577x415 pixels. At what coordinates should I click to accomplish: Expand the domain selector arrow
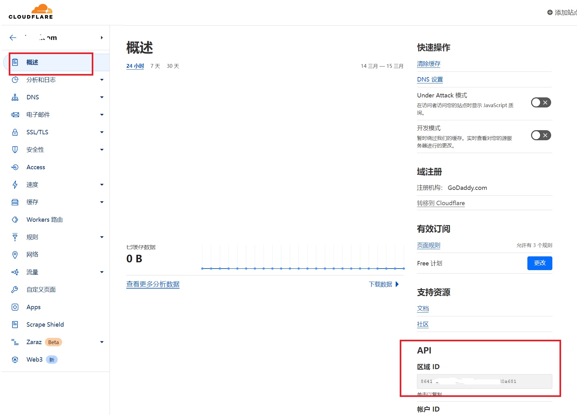[x=102, y=38]
